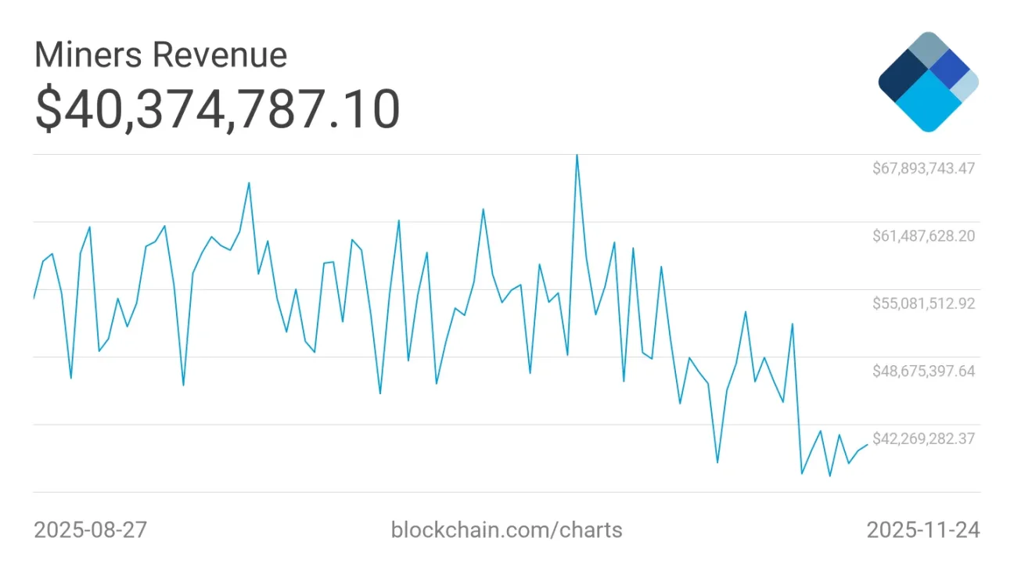Click the pale blue small tile in logo
This screenshot has height=570, width=1014.
pos(966,84)
